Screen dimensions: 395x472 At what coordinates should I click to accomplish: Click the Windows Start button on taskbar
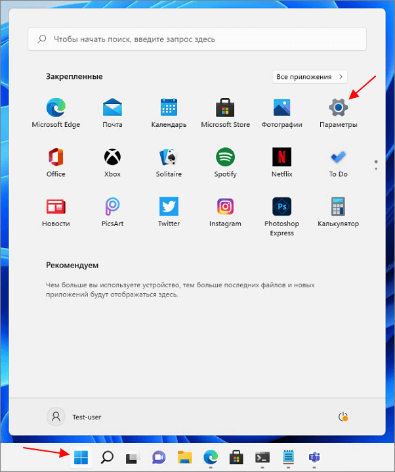tap(81, 458)
